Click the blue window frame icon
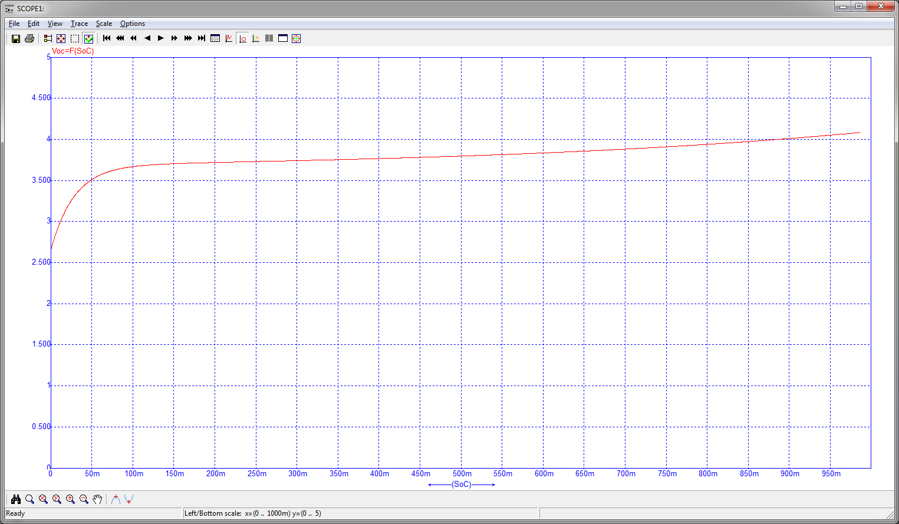Viewport: 899px width, 524px height. (x=283, y=38)
